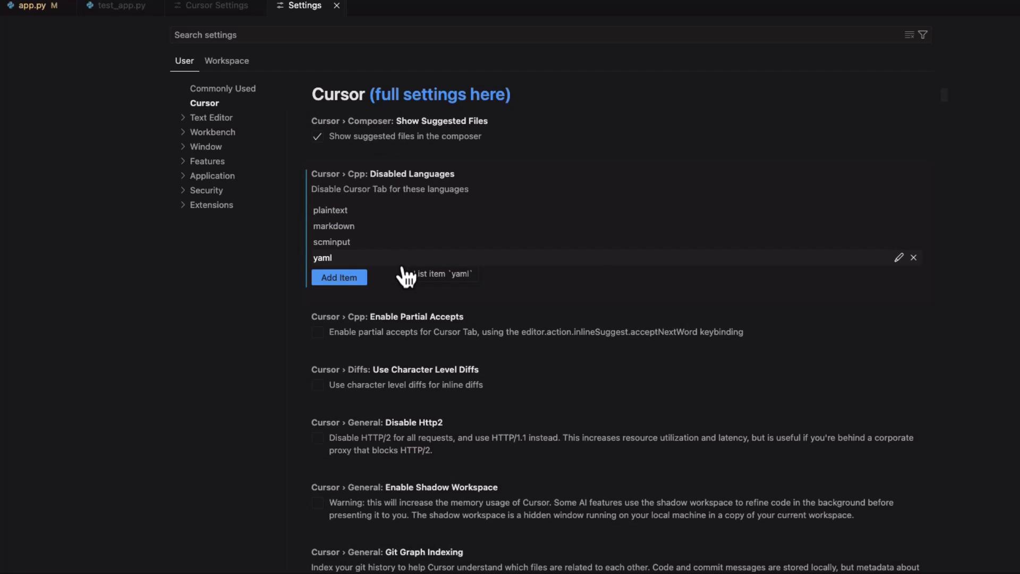This screenshot has height=574, width=1020.
Task: Click Disabled Languages setting title
Action: (x=412, y=174)
